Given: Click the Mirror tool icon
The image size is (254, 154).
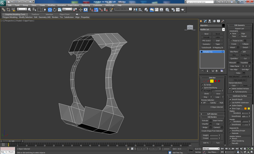Looking at the screenshot, I should [x=135, y=10].
